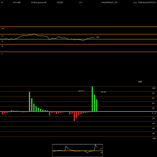
Task: Click the '60' tick on MR axis
Action: pos(153,98)
